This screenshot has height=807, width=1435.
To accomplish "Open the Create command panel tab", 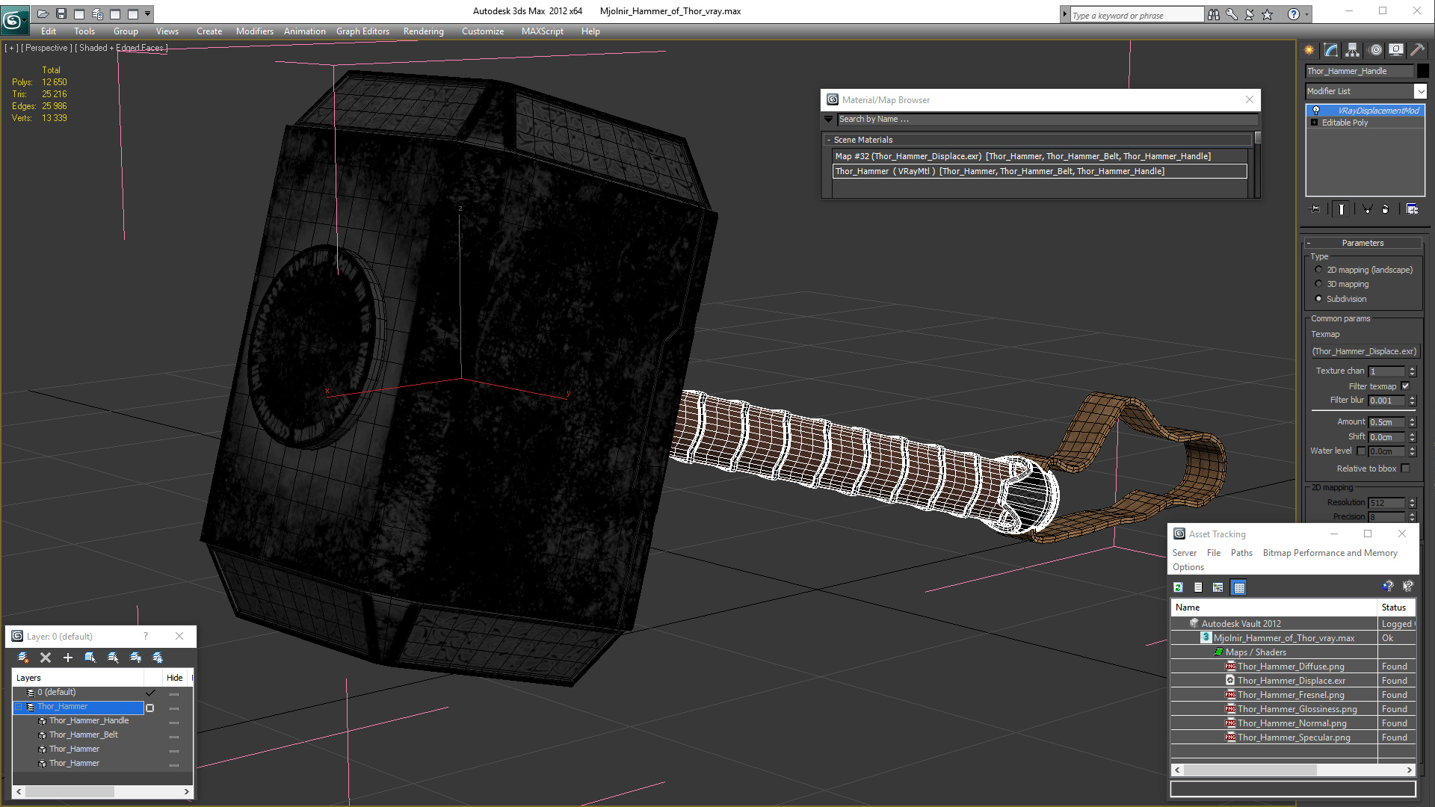I will point(1309,50).
